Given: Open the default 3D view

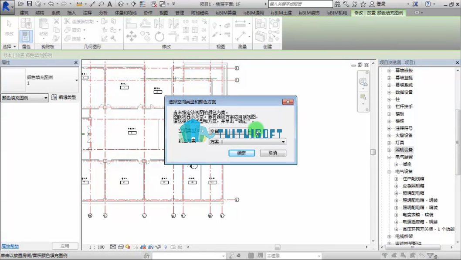Looking at the screenshot, I should pos(121,4).
